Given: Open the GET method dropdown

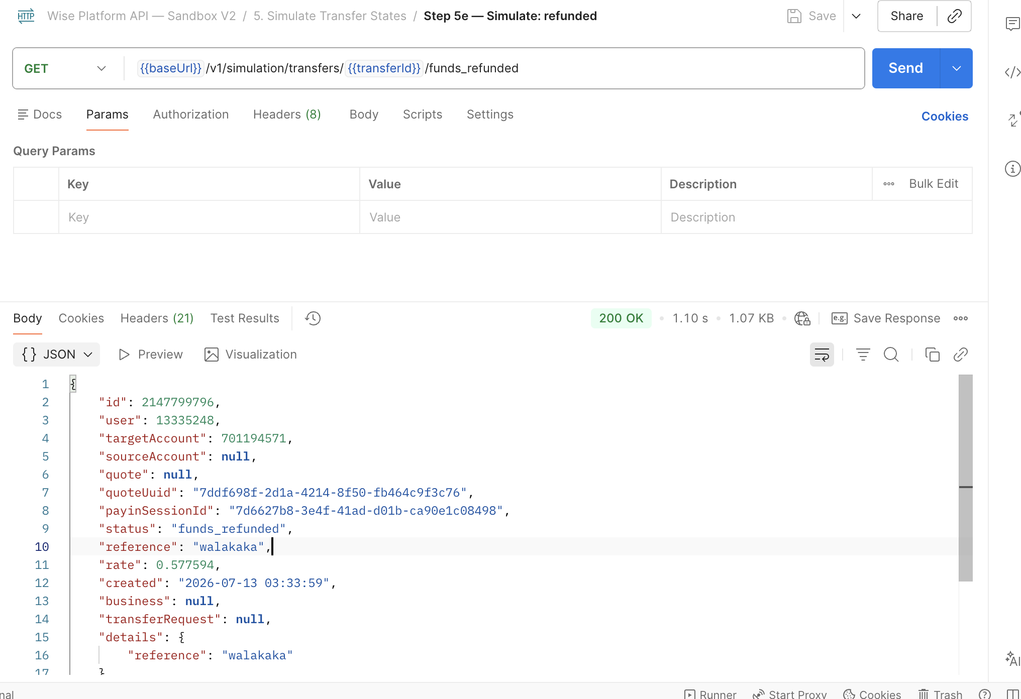Looking at the screenshot, I should pyautogui.click(x=65, y=68).
